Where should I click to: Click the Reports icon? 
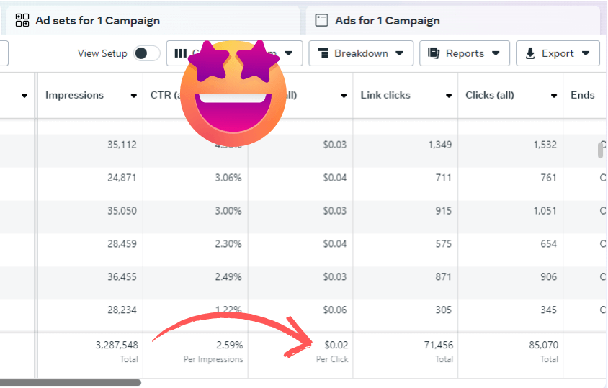[x=434, y=53]
